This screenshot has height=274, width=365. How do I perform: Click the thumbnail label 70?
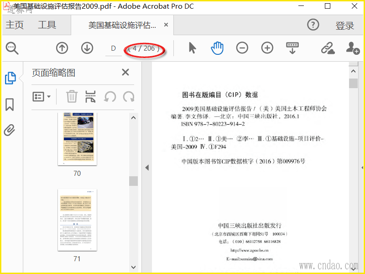[77, 174]
